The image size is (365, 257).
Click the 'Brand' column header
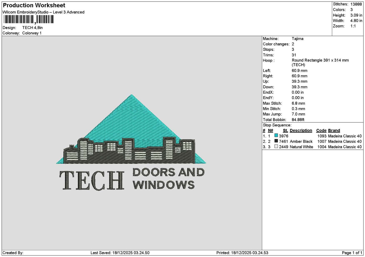334,130
